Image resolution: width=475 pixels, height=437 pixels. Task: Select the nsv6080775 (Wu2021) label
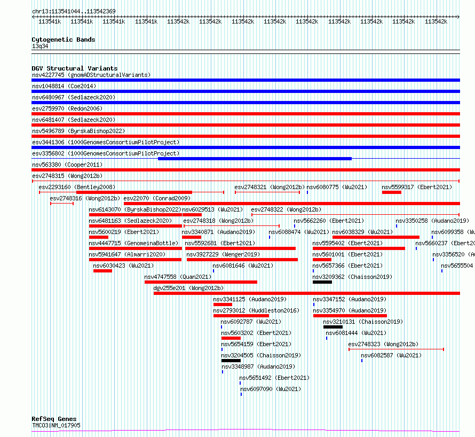[x=337, y=187]
